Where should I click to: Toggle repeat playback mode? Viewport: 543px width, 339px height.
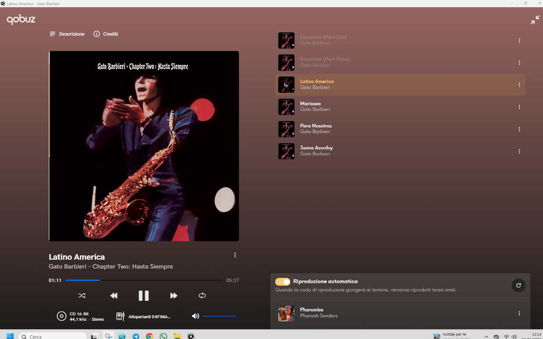pyautogui.click(x=202, y=296)
